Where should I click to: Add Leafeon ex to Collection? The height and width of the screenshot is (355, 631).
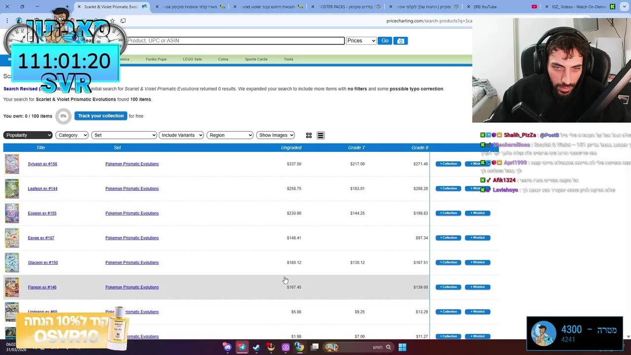(x=448, y=188)
